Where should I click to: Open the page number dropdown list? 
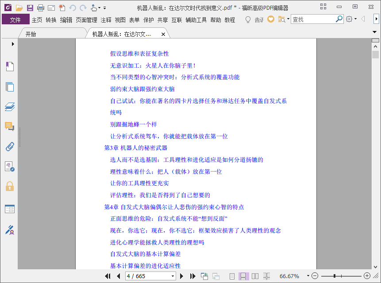(x=173, y=276)
